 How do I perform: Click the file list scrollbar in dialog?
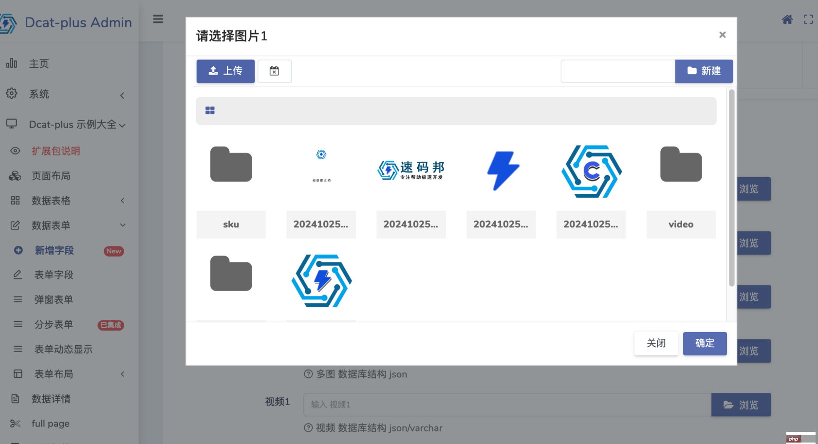pos(731,188)
